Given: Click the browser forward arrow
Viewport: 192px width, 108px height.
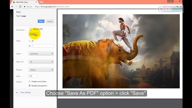Looking at the screenshot, I should point(16,7).
